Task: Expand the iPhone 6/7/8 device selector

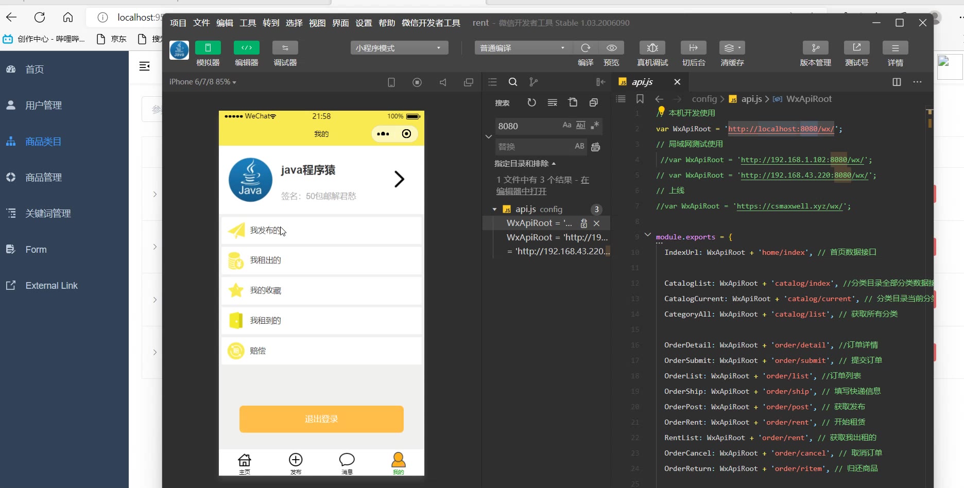Action: [x=202, y=82]
